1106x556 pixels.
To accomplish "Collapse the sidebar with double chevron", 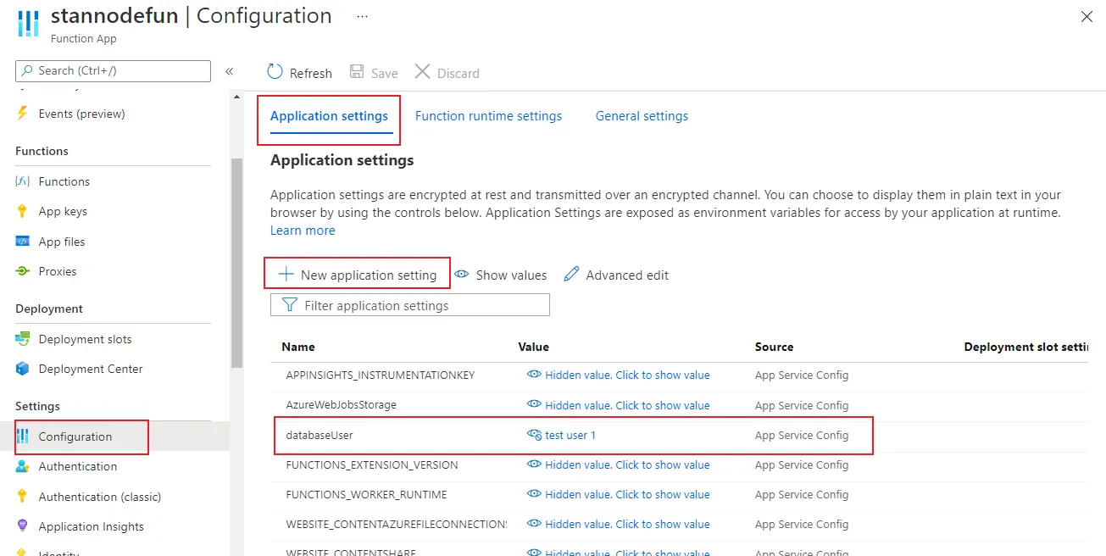I will [229, 71].
